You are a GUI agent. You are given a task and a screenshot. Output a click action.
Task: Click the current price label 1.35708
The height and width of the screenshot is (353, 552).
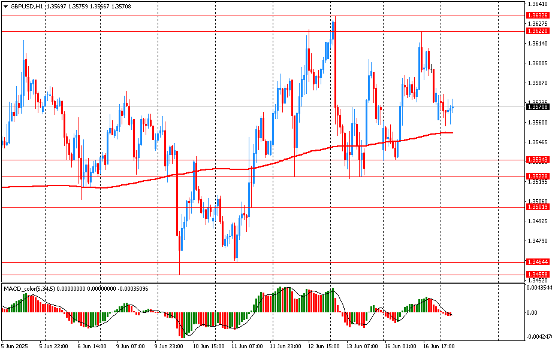[537, 107]
